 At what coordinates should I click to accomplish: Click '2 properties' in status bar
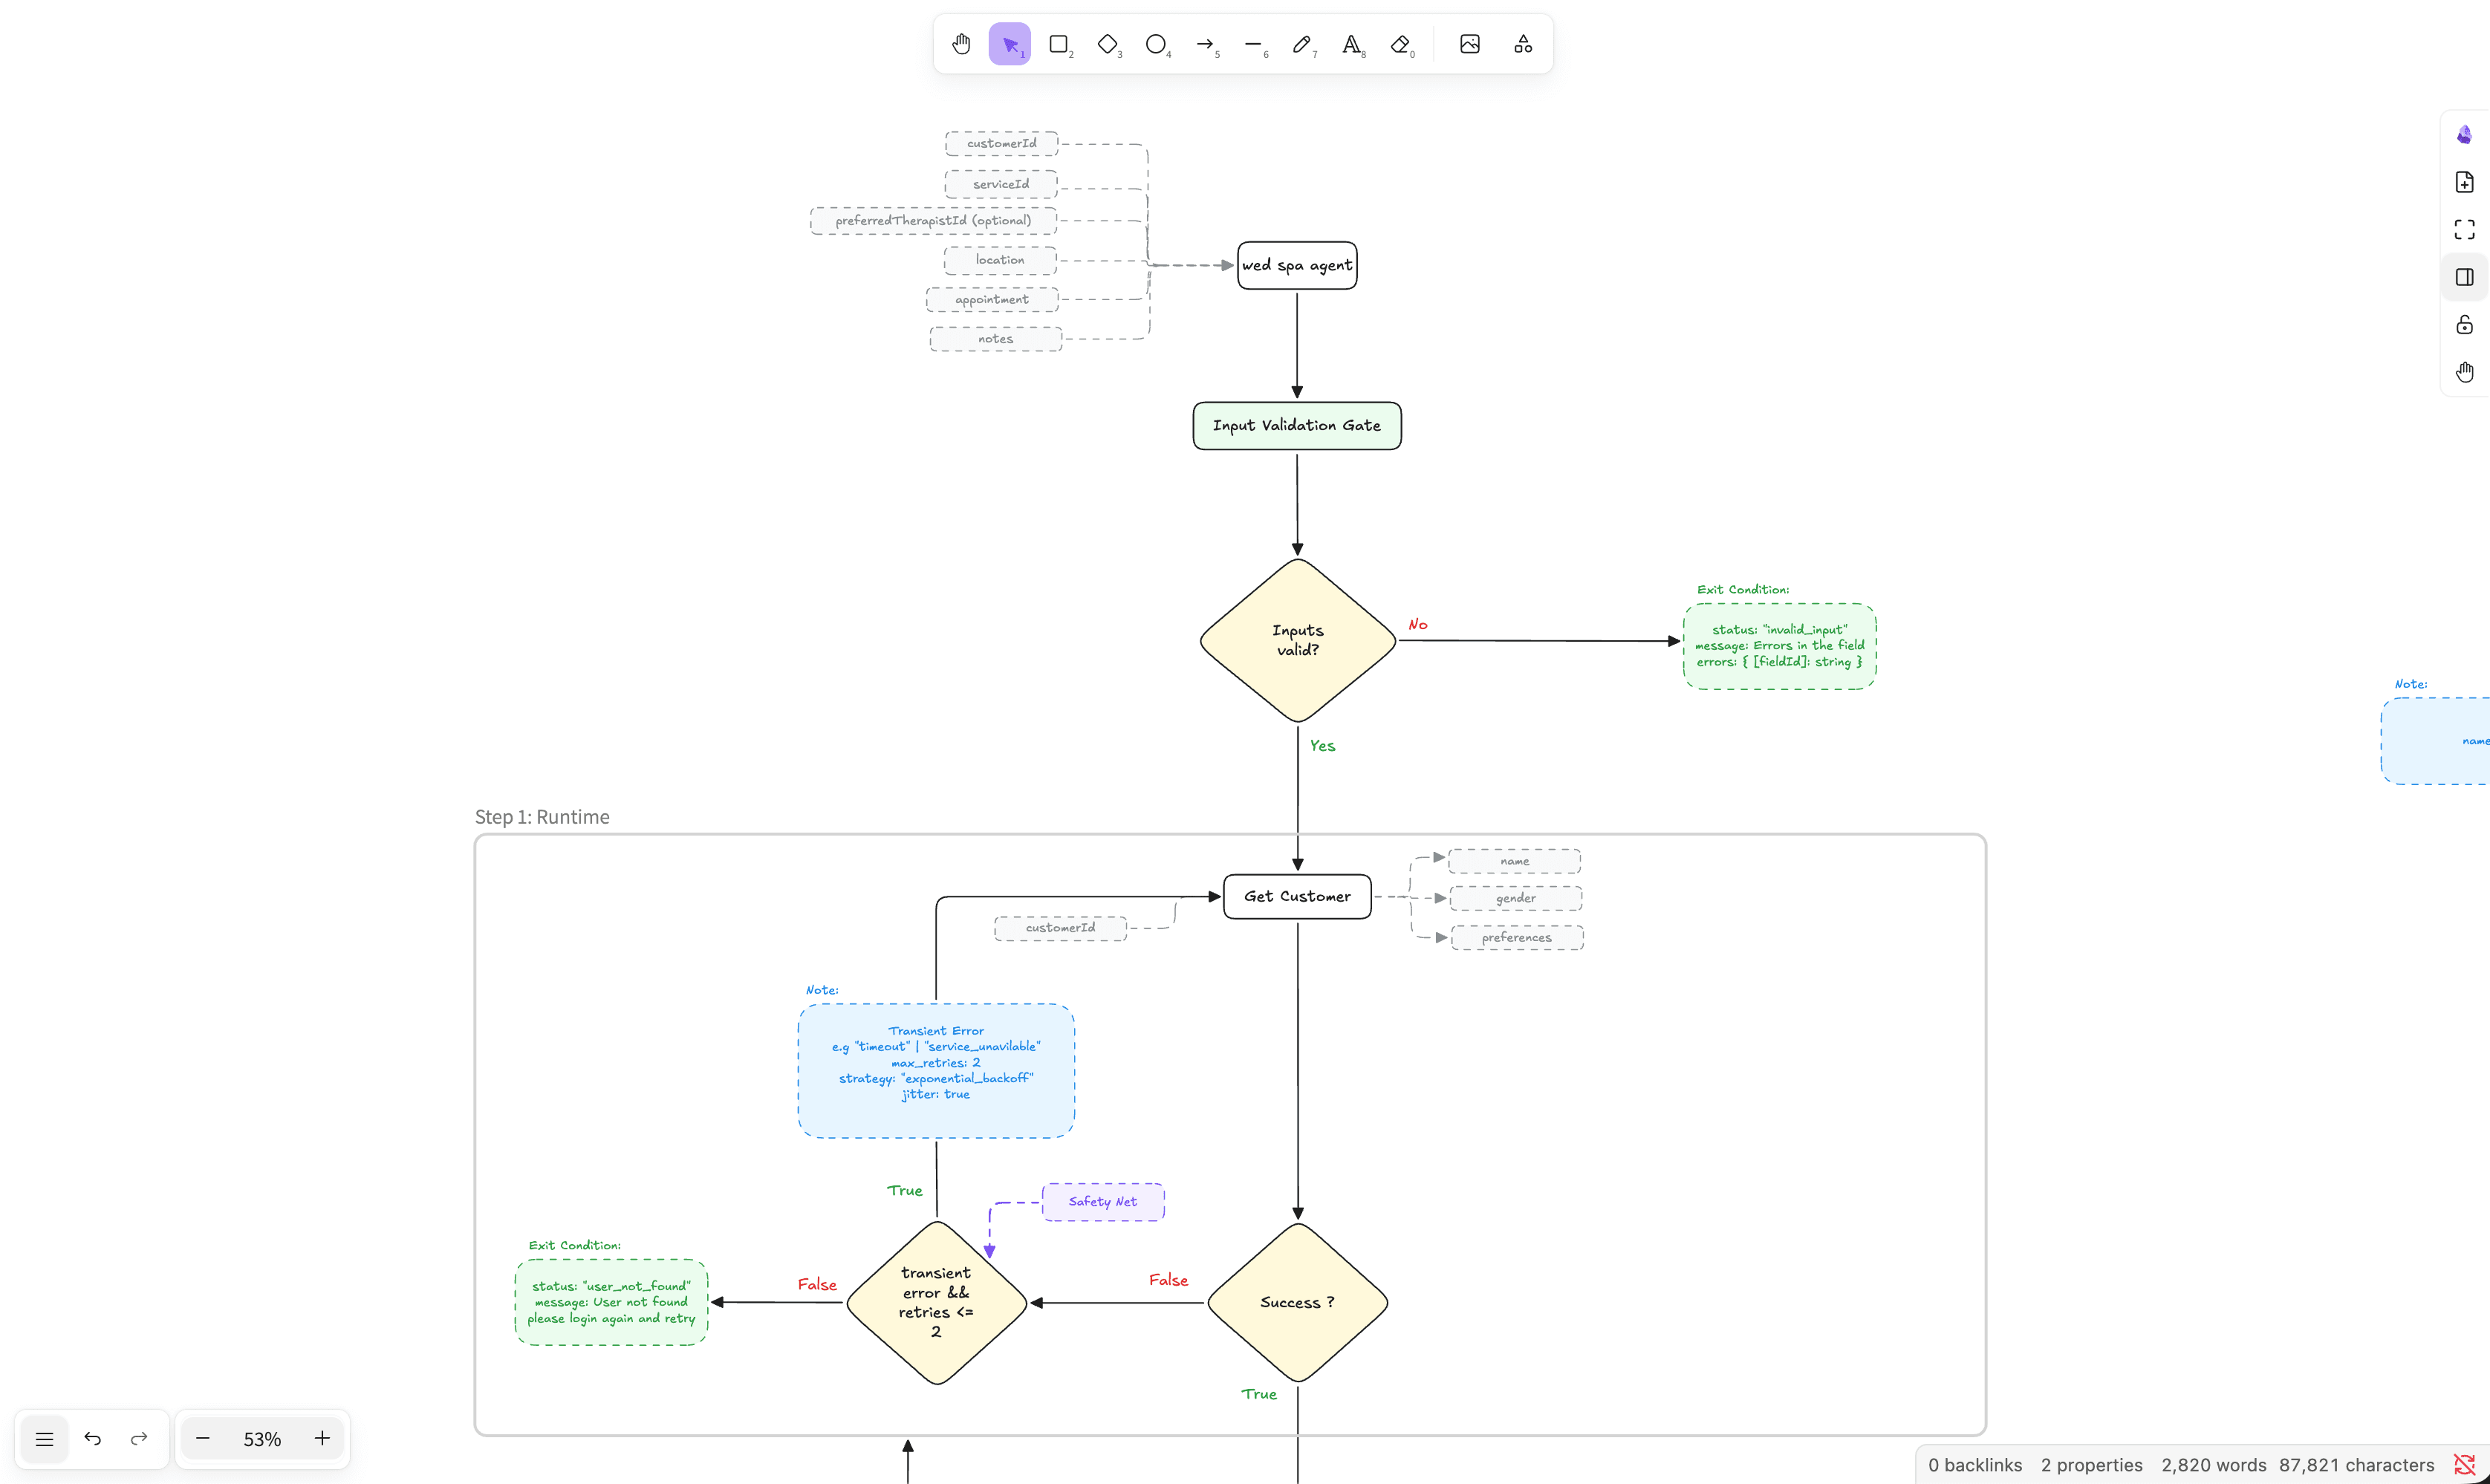[2092, 1465]
